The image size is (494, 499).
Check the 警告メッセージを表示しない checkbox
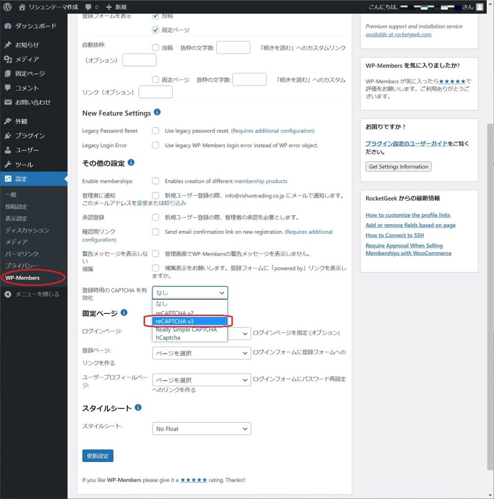click(155, 253)
